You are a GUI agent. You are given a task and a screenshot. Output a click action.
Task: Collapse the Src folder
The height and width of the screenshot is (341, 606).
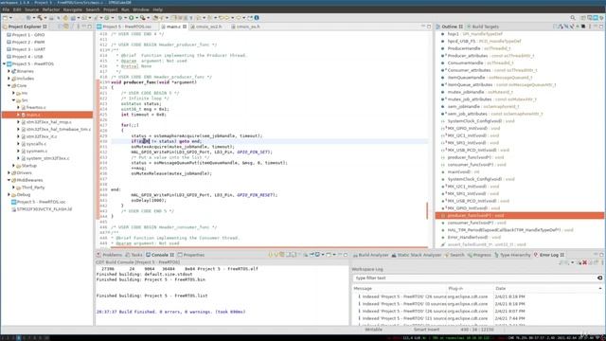(x=13, y=100)
